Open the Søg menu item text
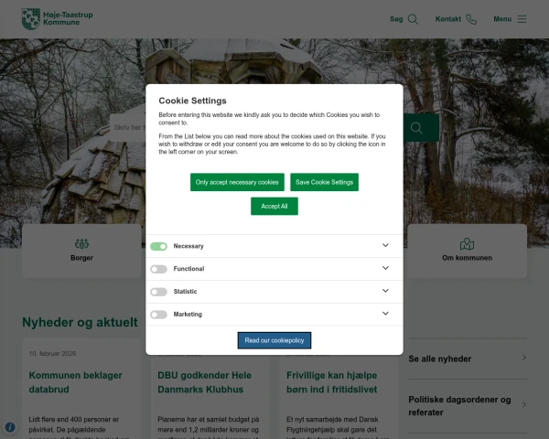The image size is (549, 439). 396,19
